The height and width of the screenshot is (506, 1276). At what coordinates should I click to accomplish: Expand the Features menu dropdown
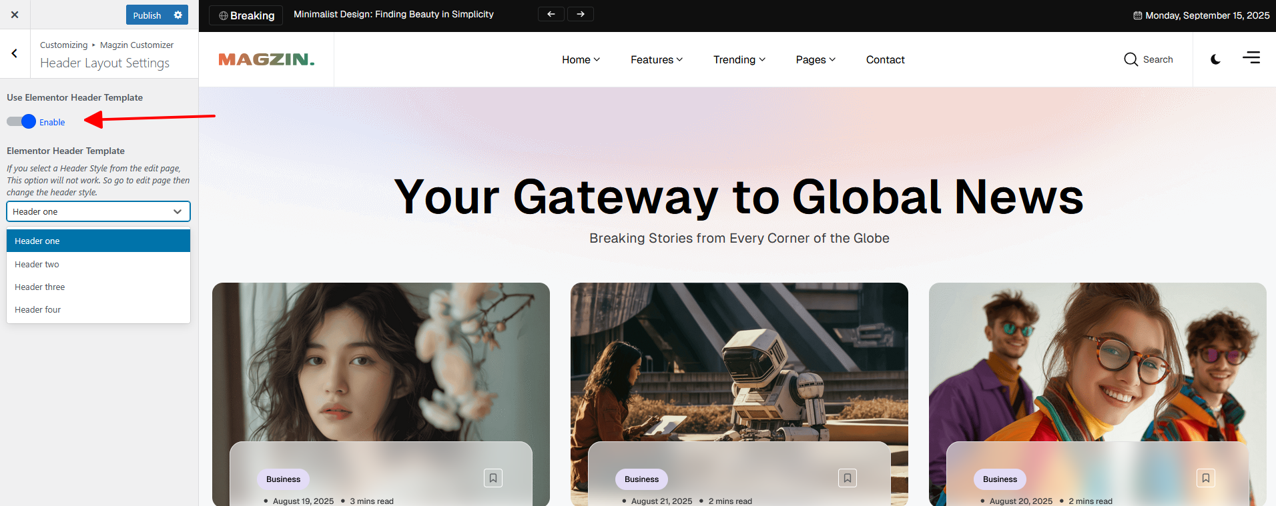coord(657,59)
